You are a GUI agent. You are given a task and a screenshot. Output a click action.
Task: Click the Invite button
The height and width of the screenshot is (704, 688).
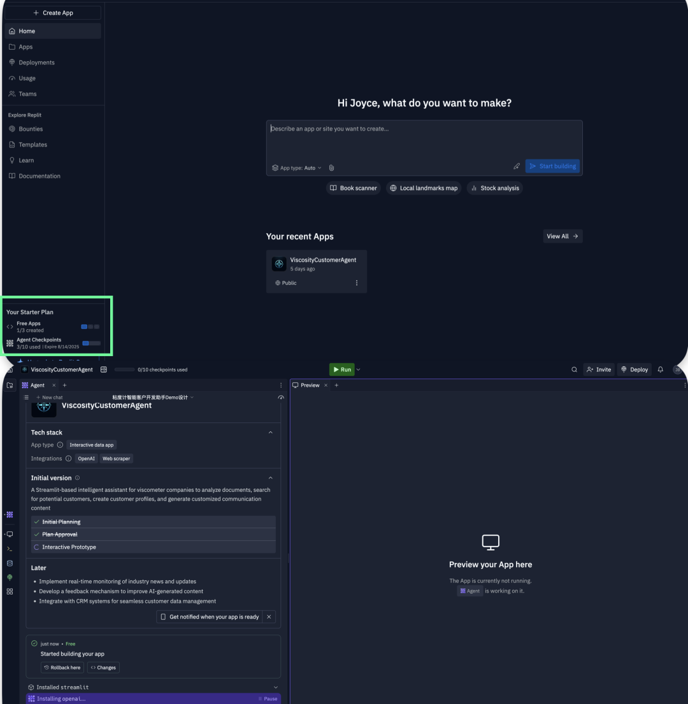tap(599, 370)
